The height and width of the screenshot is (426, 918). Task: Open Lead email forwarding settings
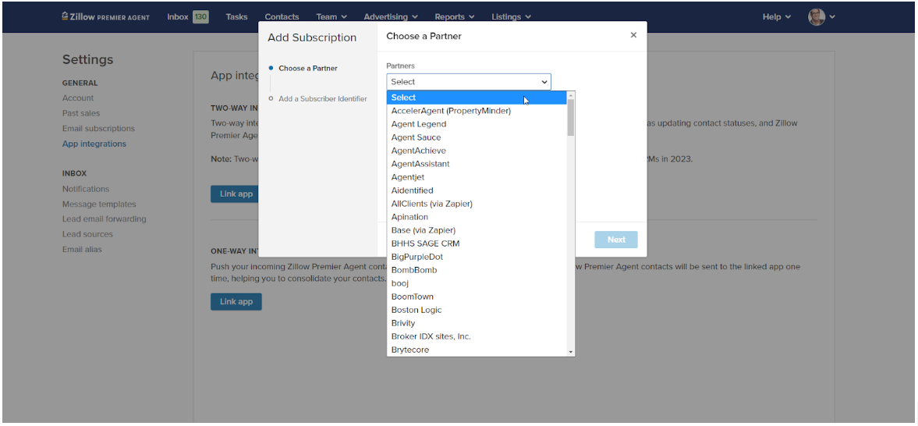(x=104, y=219)
